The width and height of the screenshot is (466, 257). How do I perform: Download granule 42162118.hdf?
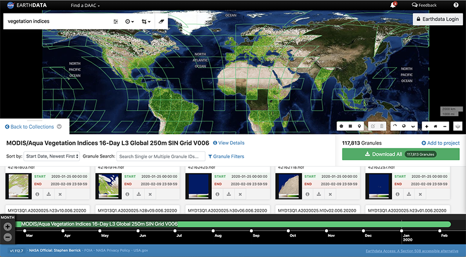319,194
